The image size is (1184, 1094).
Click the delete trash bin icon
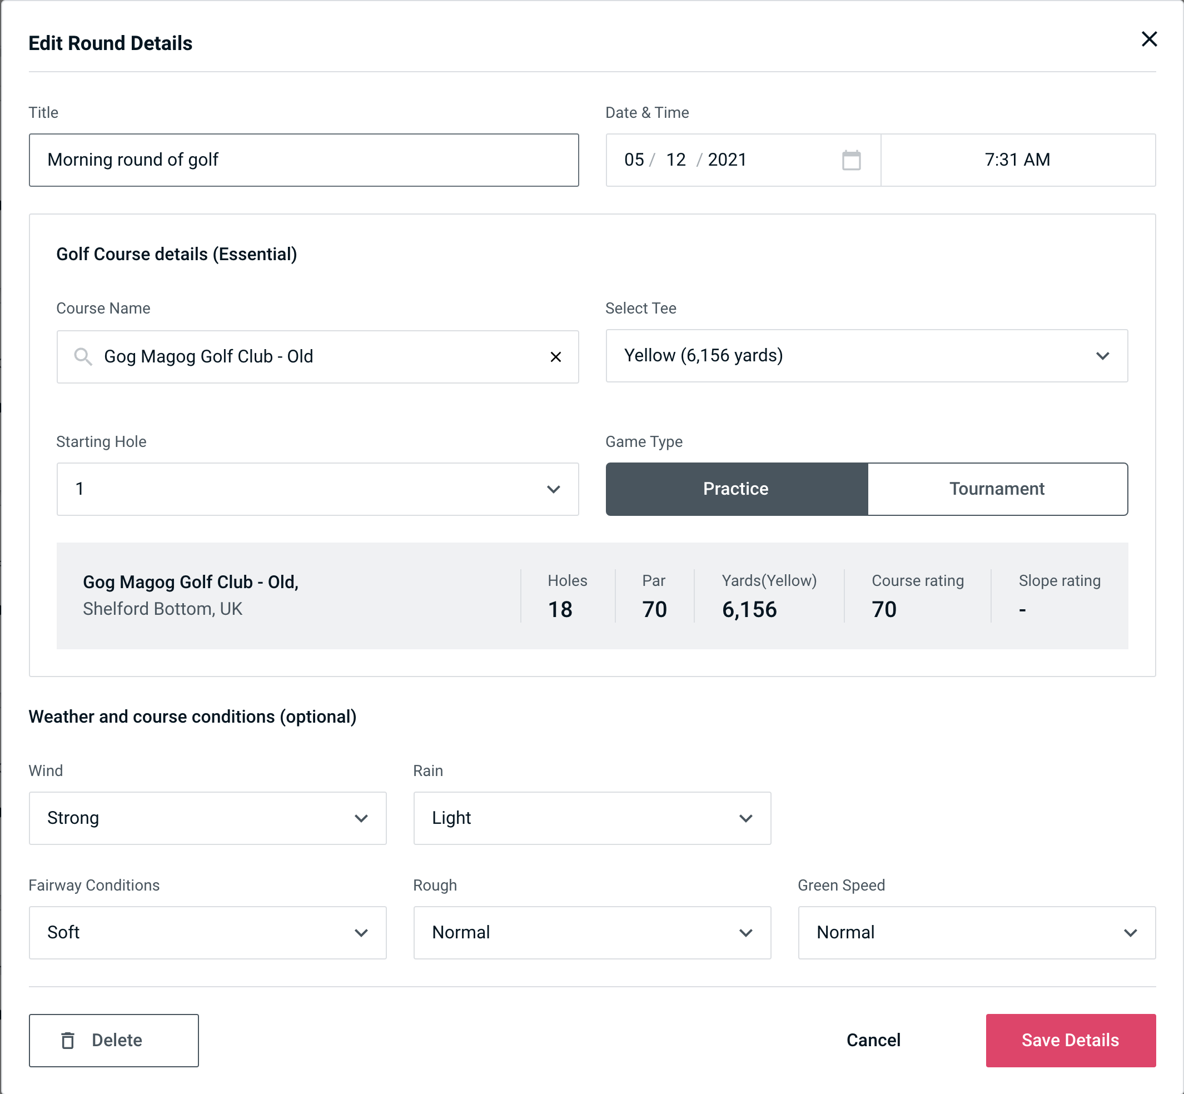(x=71, y=1041)
